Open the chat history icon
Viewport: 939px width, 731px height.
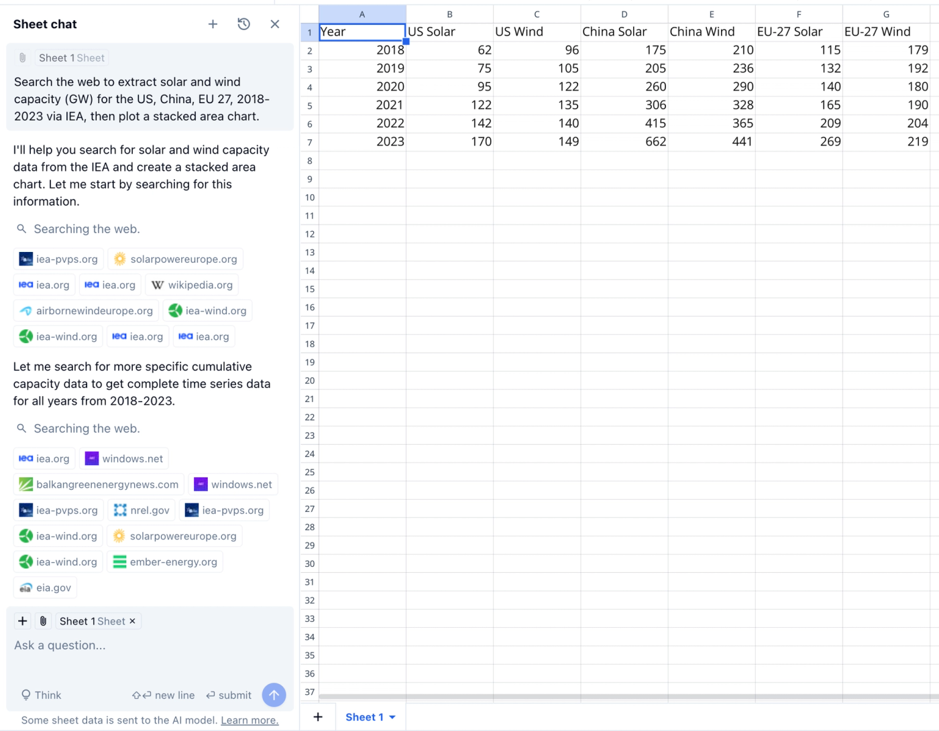tap(243, 23)
